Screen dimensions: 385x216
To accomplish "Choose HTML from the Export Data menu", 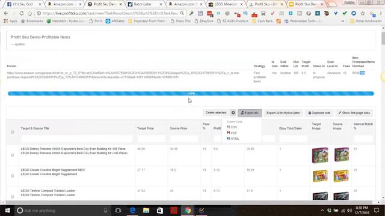I will (x=233, y=139).
